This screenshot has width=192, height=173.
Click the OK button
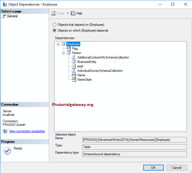click(x=153, y=167)
